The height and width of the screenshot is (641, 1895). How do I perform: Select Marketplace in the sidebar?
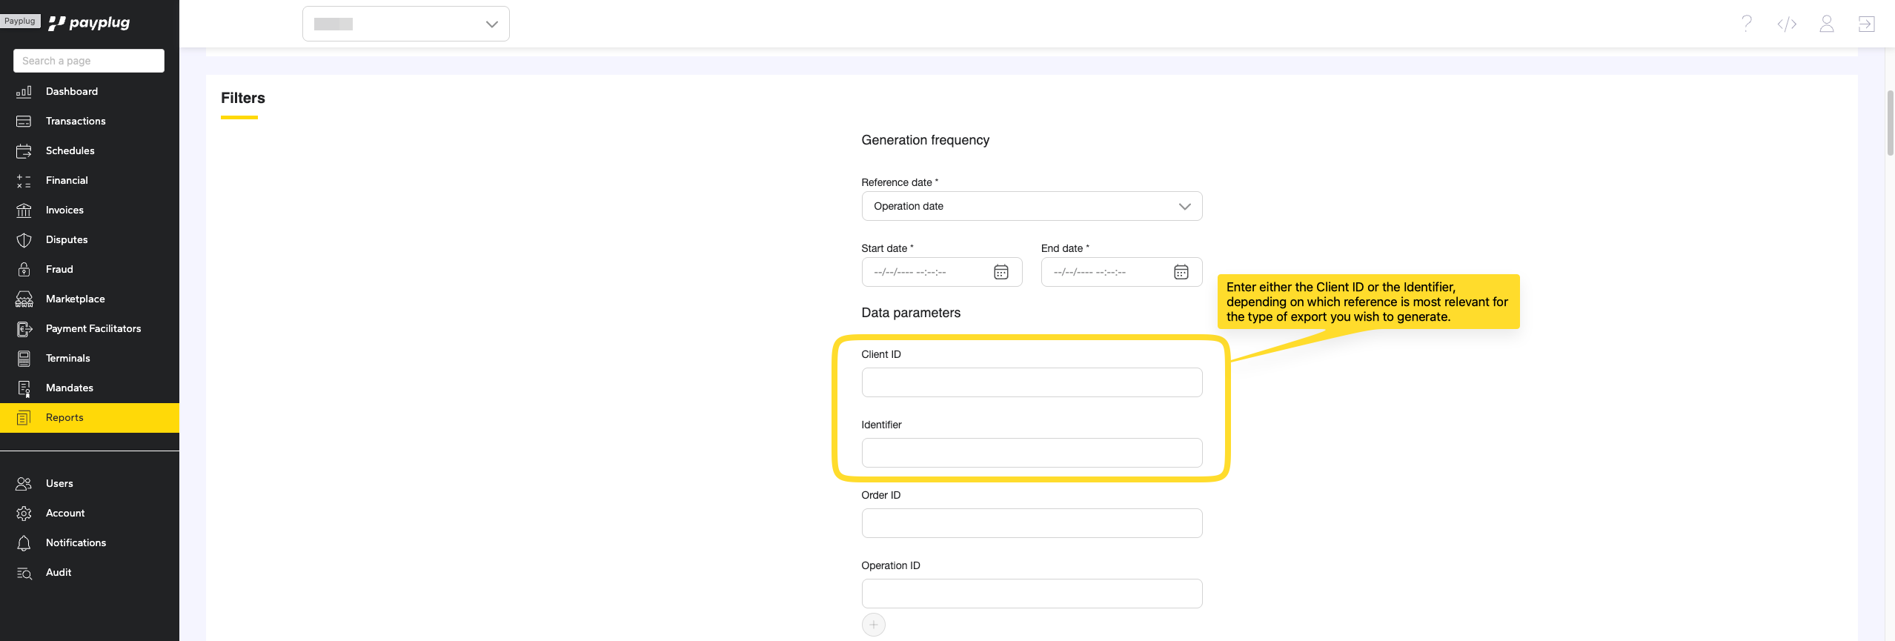[75, 299]
